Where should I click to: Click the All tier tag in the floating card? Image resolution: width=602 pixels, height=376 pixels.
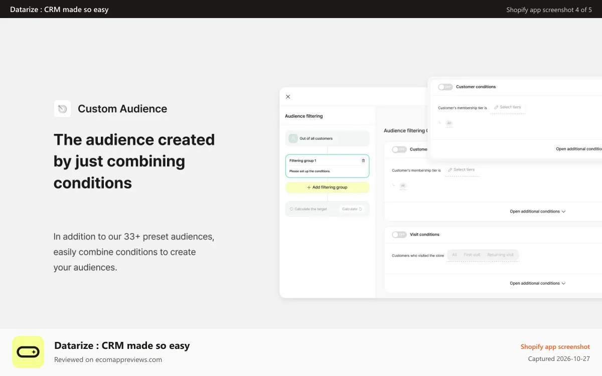(x=449, y=123)
